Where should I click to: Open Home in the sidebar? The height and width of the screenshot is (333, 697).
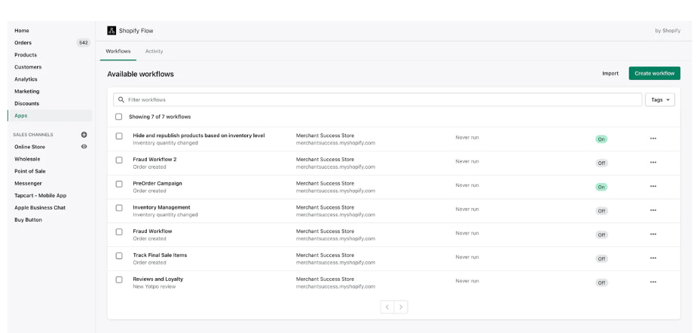[22, 31]
